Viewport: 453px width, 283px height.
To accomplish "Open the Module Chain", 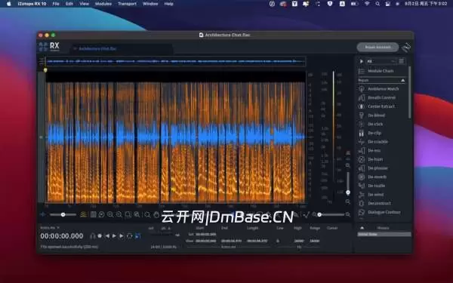I will [x=381, y=71].
